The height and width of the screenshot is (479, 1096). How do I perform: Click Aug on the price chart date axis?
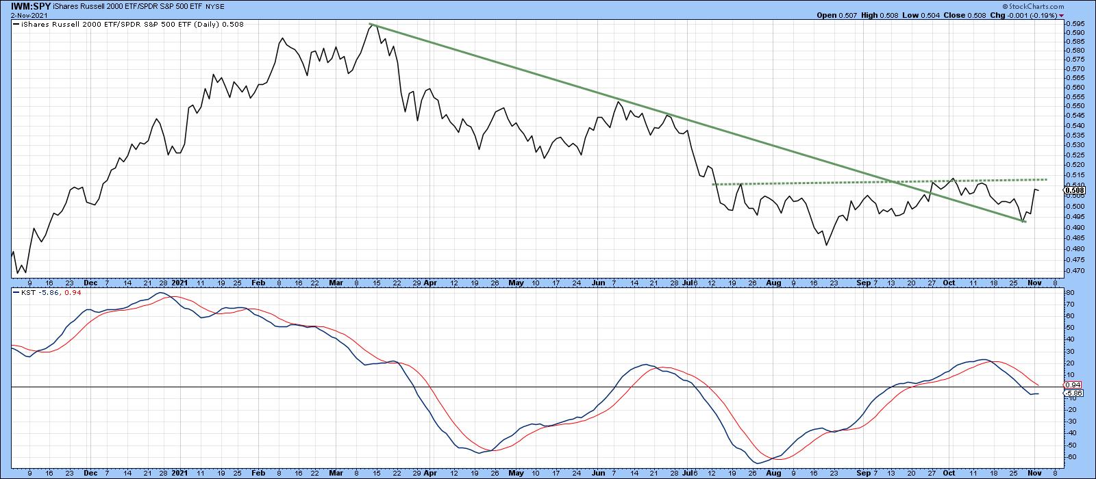[774, 282]
